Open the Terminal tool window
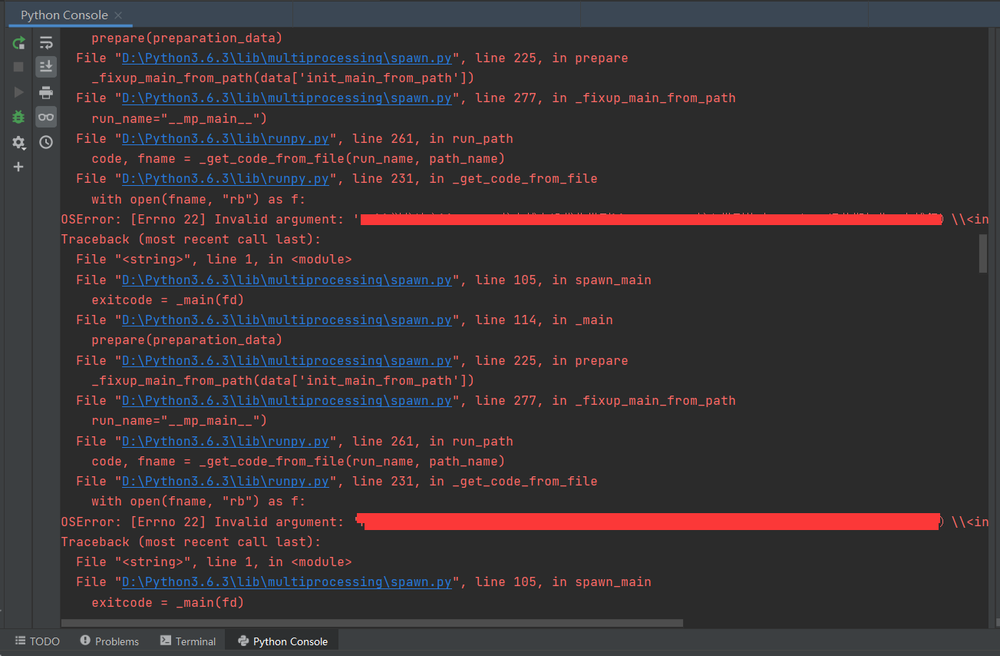 click(188, 641)
